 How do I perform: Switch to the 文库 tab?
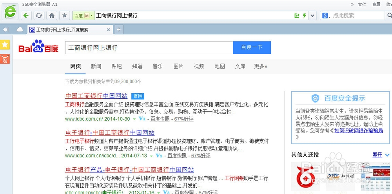click(240, 66)
